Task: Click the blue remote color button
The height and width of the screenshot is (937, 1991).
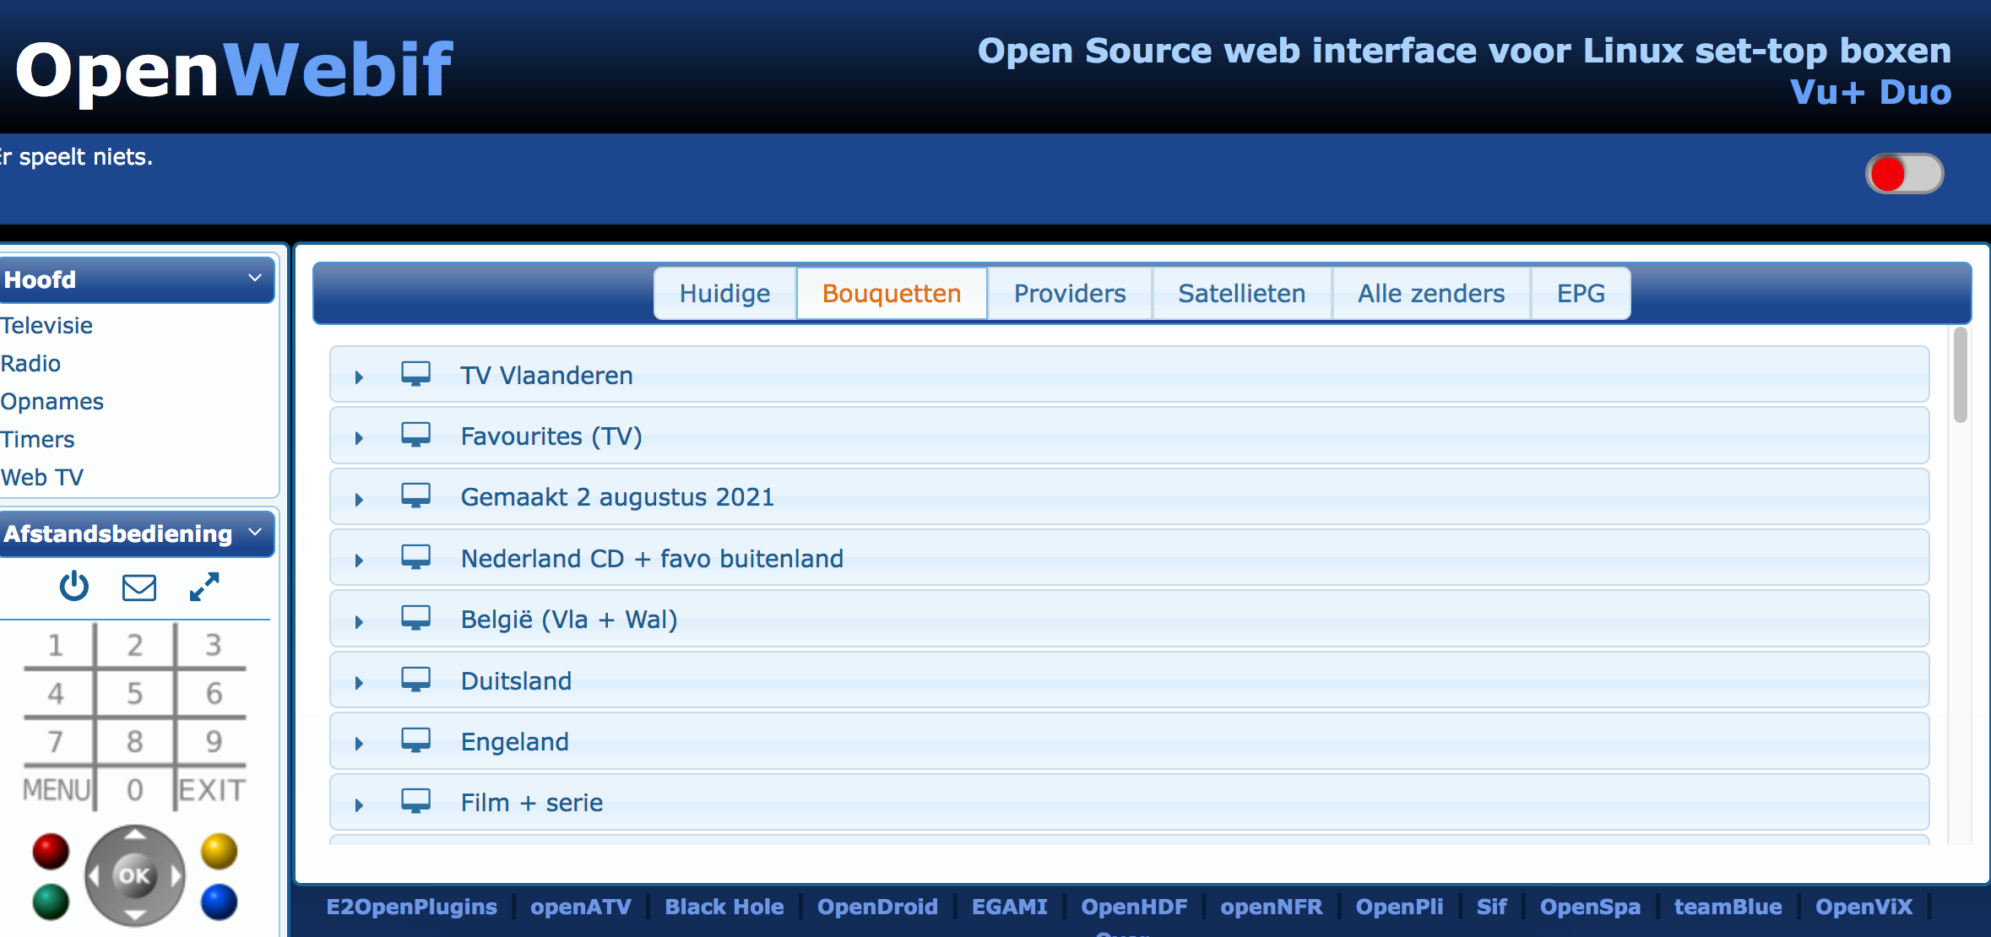Action: [220, 902]
